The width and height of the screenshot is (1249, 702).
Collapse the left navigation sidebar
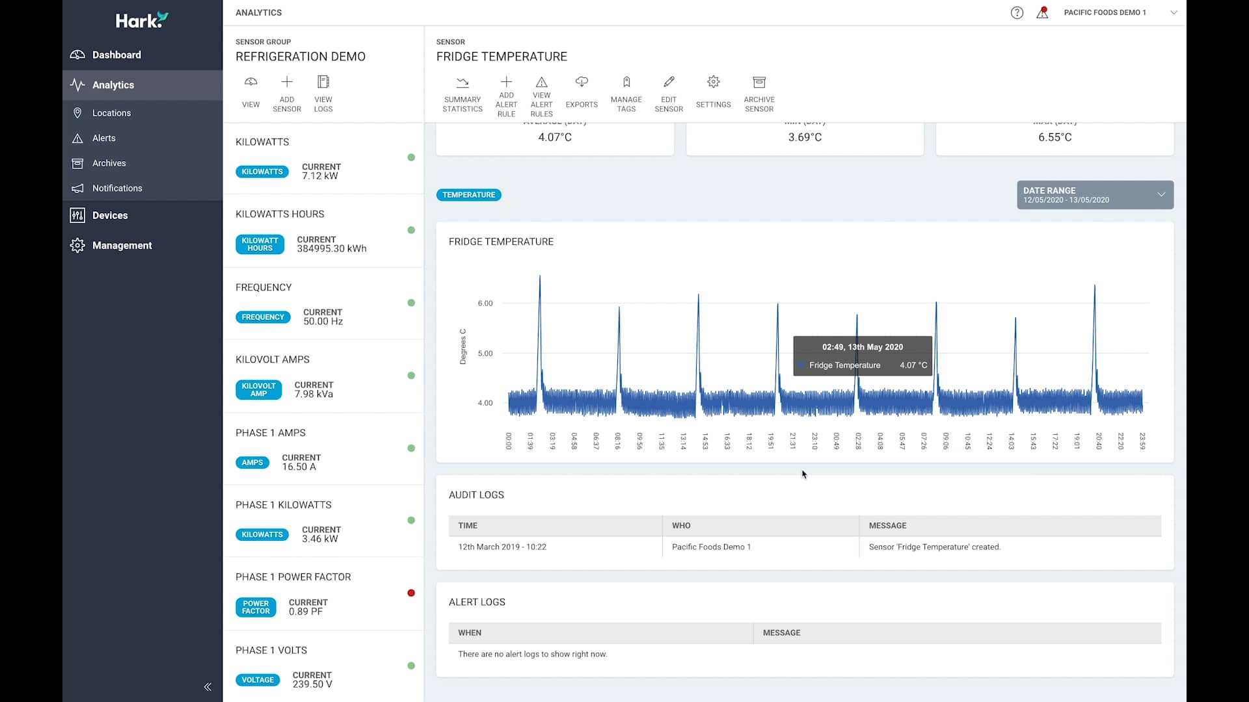(208, 687)
